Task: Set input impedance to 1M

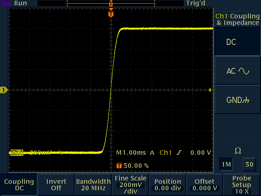Action: (226, 164)
